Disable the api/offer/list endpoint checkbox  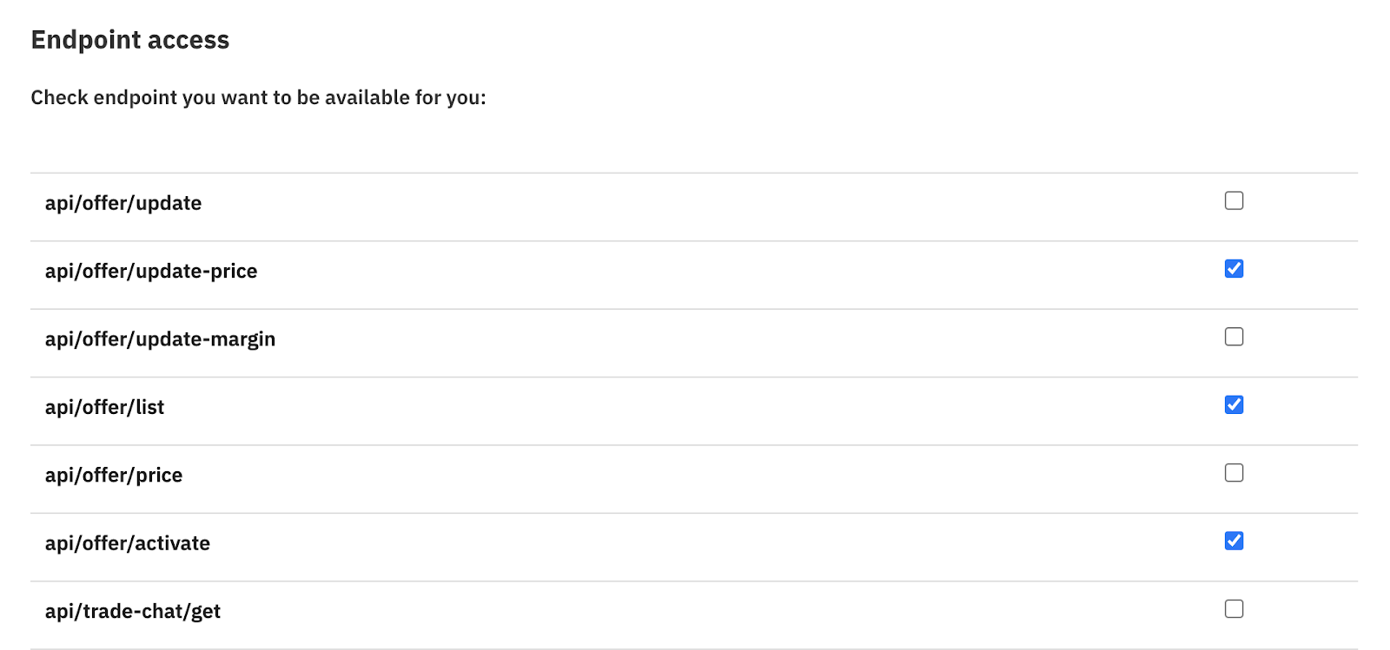click(x=1234, y=404)
